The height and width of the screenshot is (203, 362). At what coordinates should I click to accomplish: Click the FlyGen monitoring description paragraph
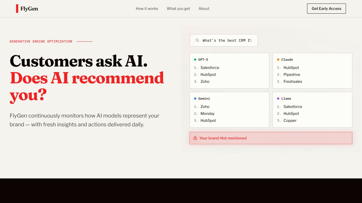(x=85, y=120)
